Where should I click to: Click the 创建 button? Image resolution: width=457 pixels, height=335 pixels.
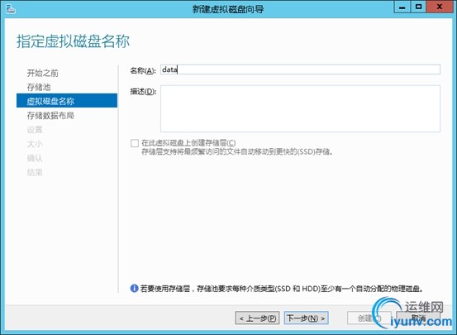(369, 318)
